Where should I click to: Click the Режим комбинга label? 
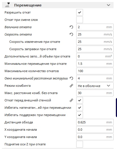click(18, 86)
